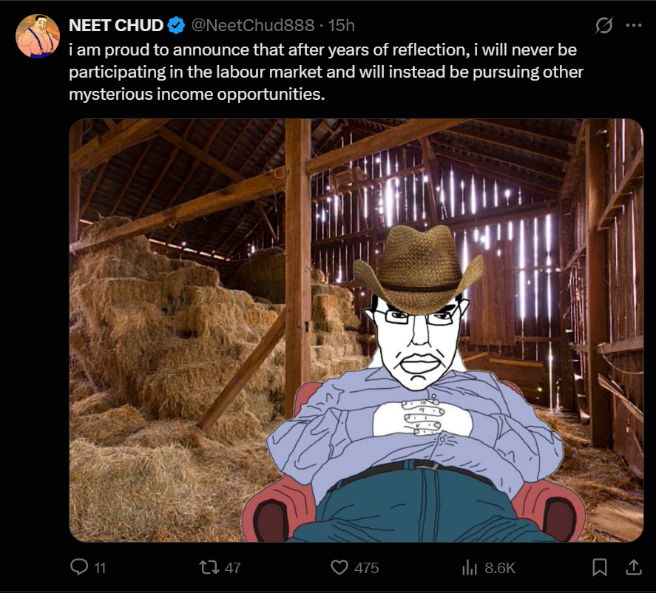Image resolution: width=656 pixels, height=593 pixels.
Task: Open the repost arrows menu
Action: click(210, 567)
